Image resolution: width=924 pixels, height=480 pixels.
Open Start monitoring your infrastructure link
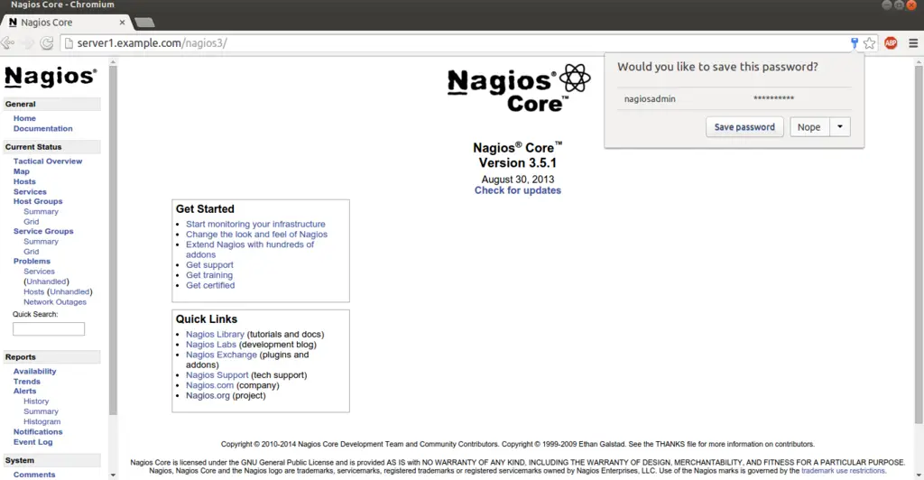point(255,224)
